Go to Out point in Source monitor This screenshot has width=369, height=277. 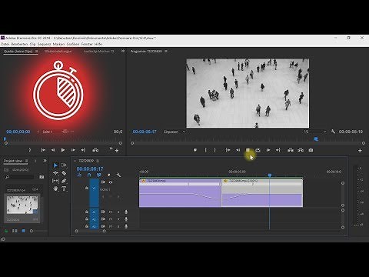(x=83, y=150)
